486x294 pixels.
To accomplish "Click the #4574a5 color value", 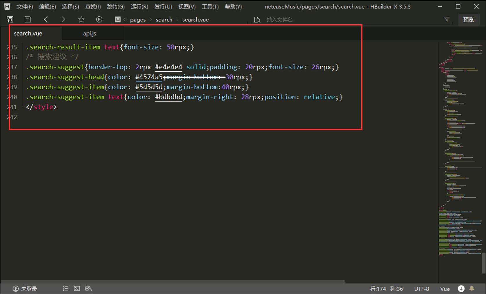I will pos(149,77).
